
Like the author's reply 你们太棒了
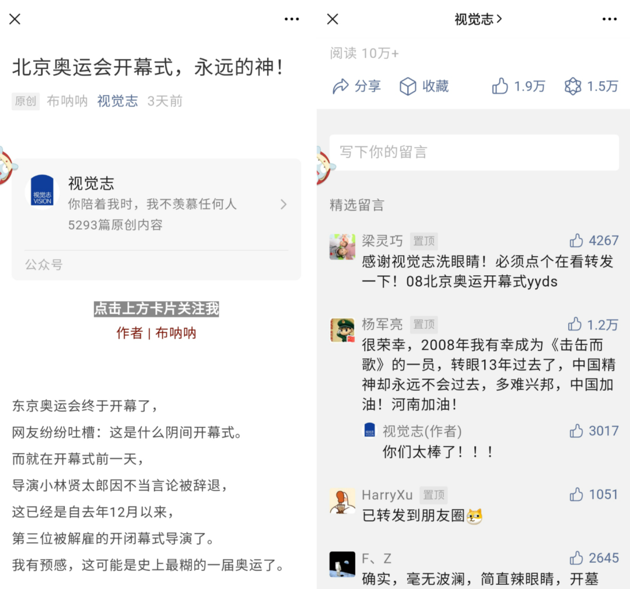click(576, 431)
